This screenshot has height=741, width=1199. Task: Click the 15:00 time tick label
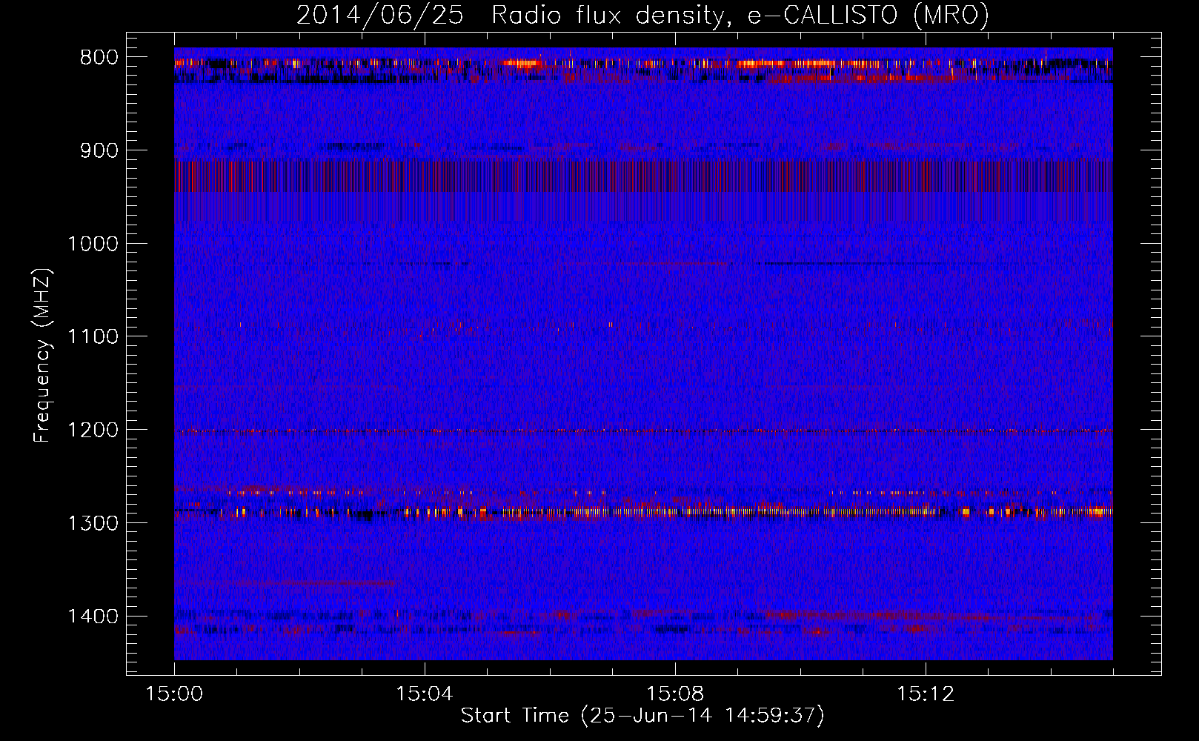(x=174, y=694)
